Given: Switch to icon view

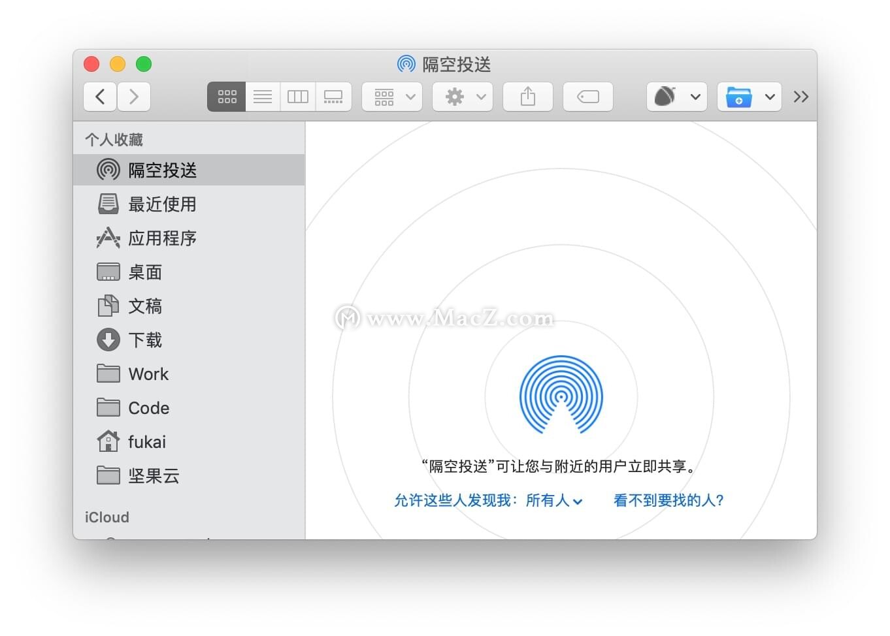Looking at the screenshot, I should (227, 97).
